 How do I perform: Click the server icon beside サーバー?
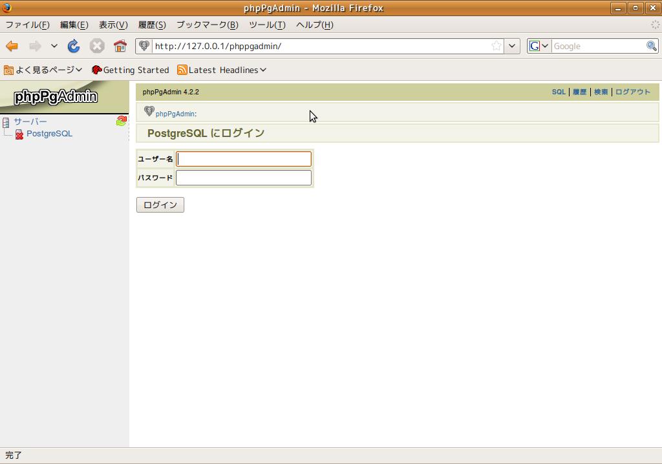[x=6, y=122]
